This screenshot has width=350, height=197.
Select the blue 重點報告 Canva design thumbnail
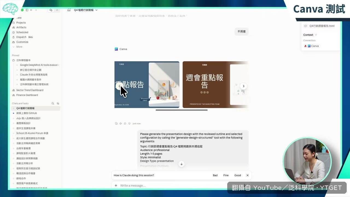tap(147, 85)
